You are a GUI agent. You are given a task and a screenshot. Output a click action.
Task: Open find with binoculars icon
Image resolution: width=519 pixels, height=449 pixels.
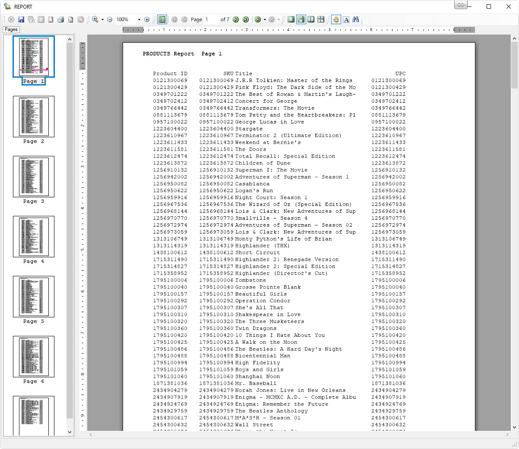(356, 19)
